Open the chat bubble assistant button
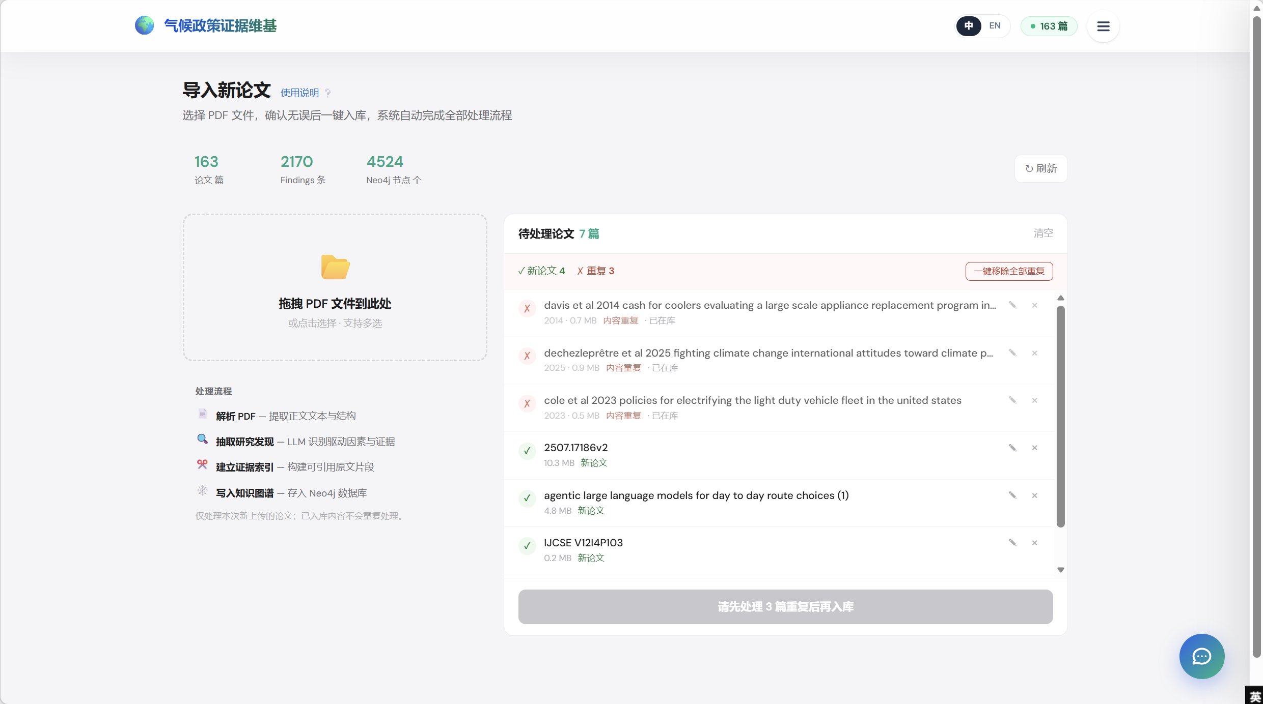 click(1202, 656)
